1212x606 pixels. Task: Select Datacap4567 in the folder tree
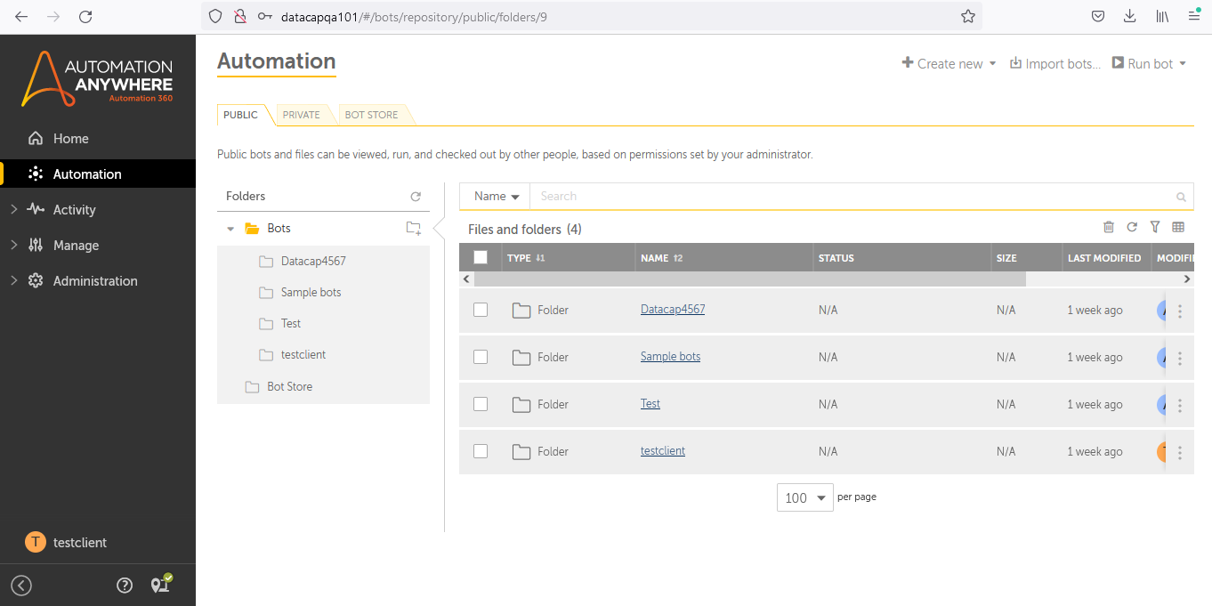coord(313,262)
